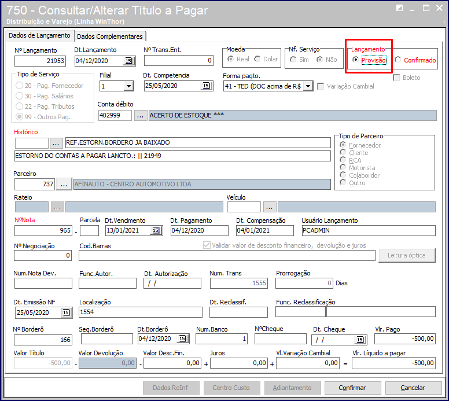Expand the Filial dropdown
The image size is (449, 401).
pos(128,86)
